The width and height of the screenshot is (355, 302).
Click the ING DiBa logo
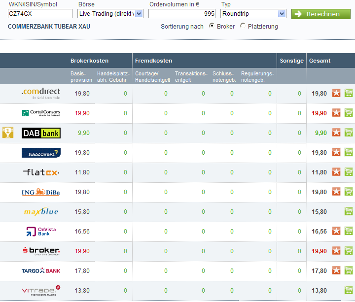(x=41, y=192)
